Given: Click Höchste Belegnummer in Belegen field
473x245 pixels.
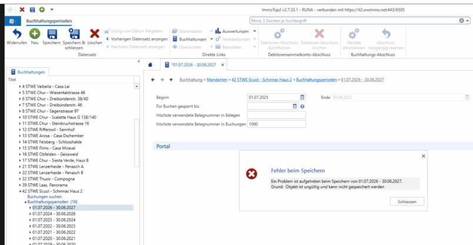Looking at the screenshot, I should [x=277, y=115].
